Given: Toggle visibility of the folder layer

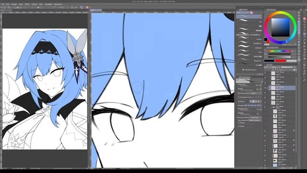Looking at the screenshot, I should click(265, 107).
